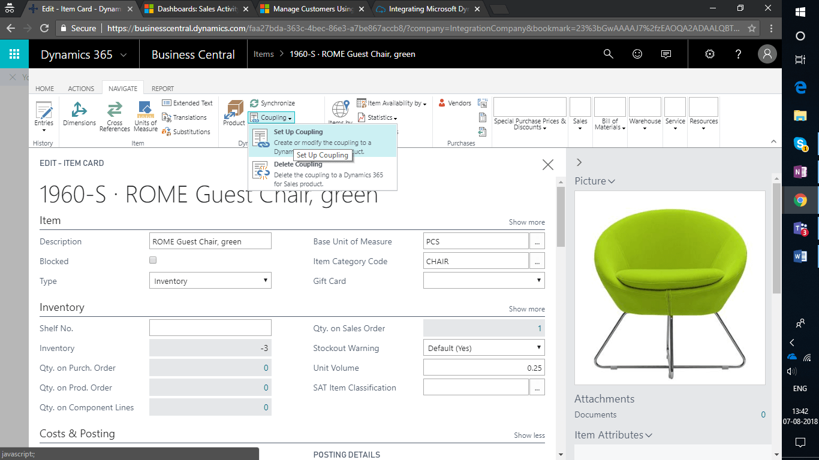Image resolution: width=819 pixels, height=460 pixels.
Task: Open the search magnifier in header
Action: 609,54
